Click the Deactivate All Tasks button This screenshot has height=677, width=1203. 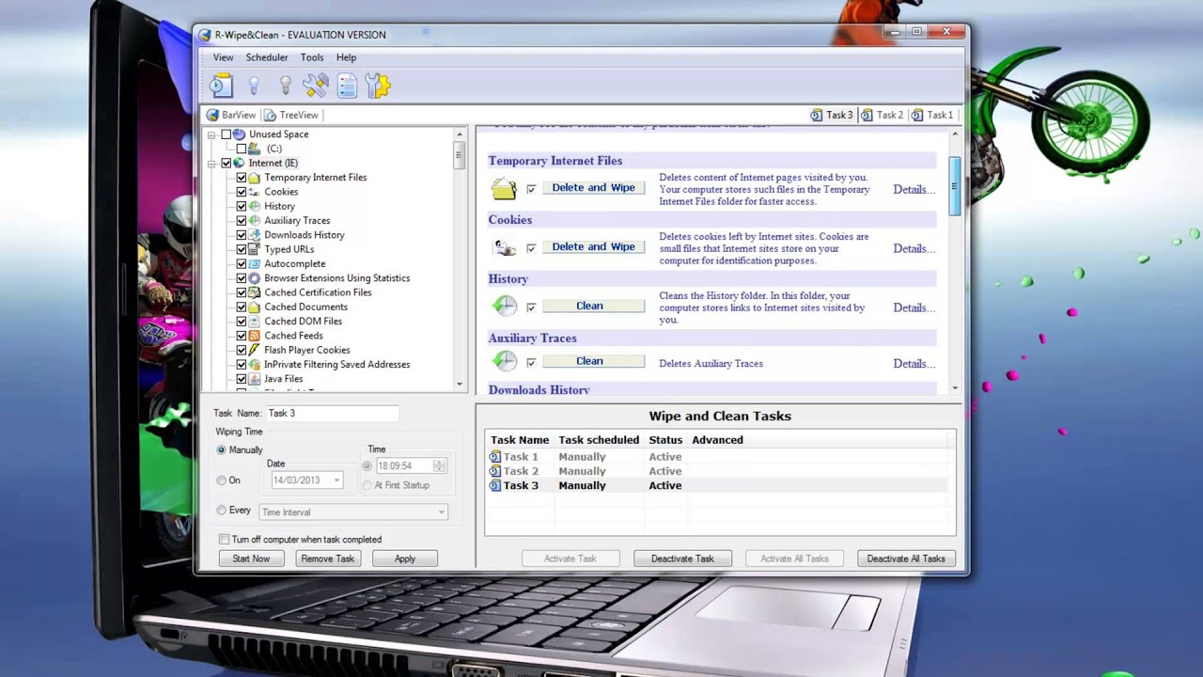click(906, 559)
